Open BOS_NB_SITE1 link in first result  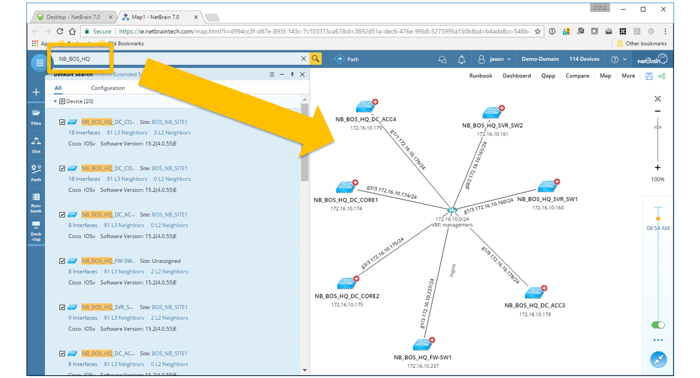(170, 122)
